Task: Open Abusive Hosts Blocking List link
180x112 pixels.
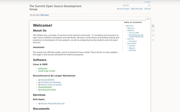Action: click(52, 104)
